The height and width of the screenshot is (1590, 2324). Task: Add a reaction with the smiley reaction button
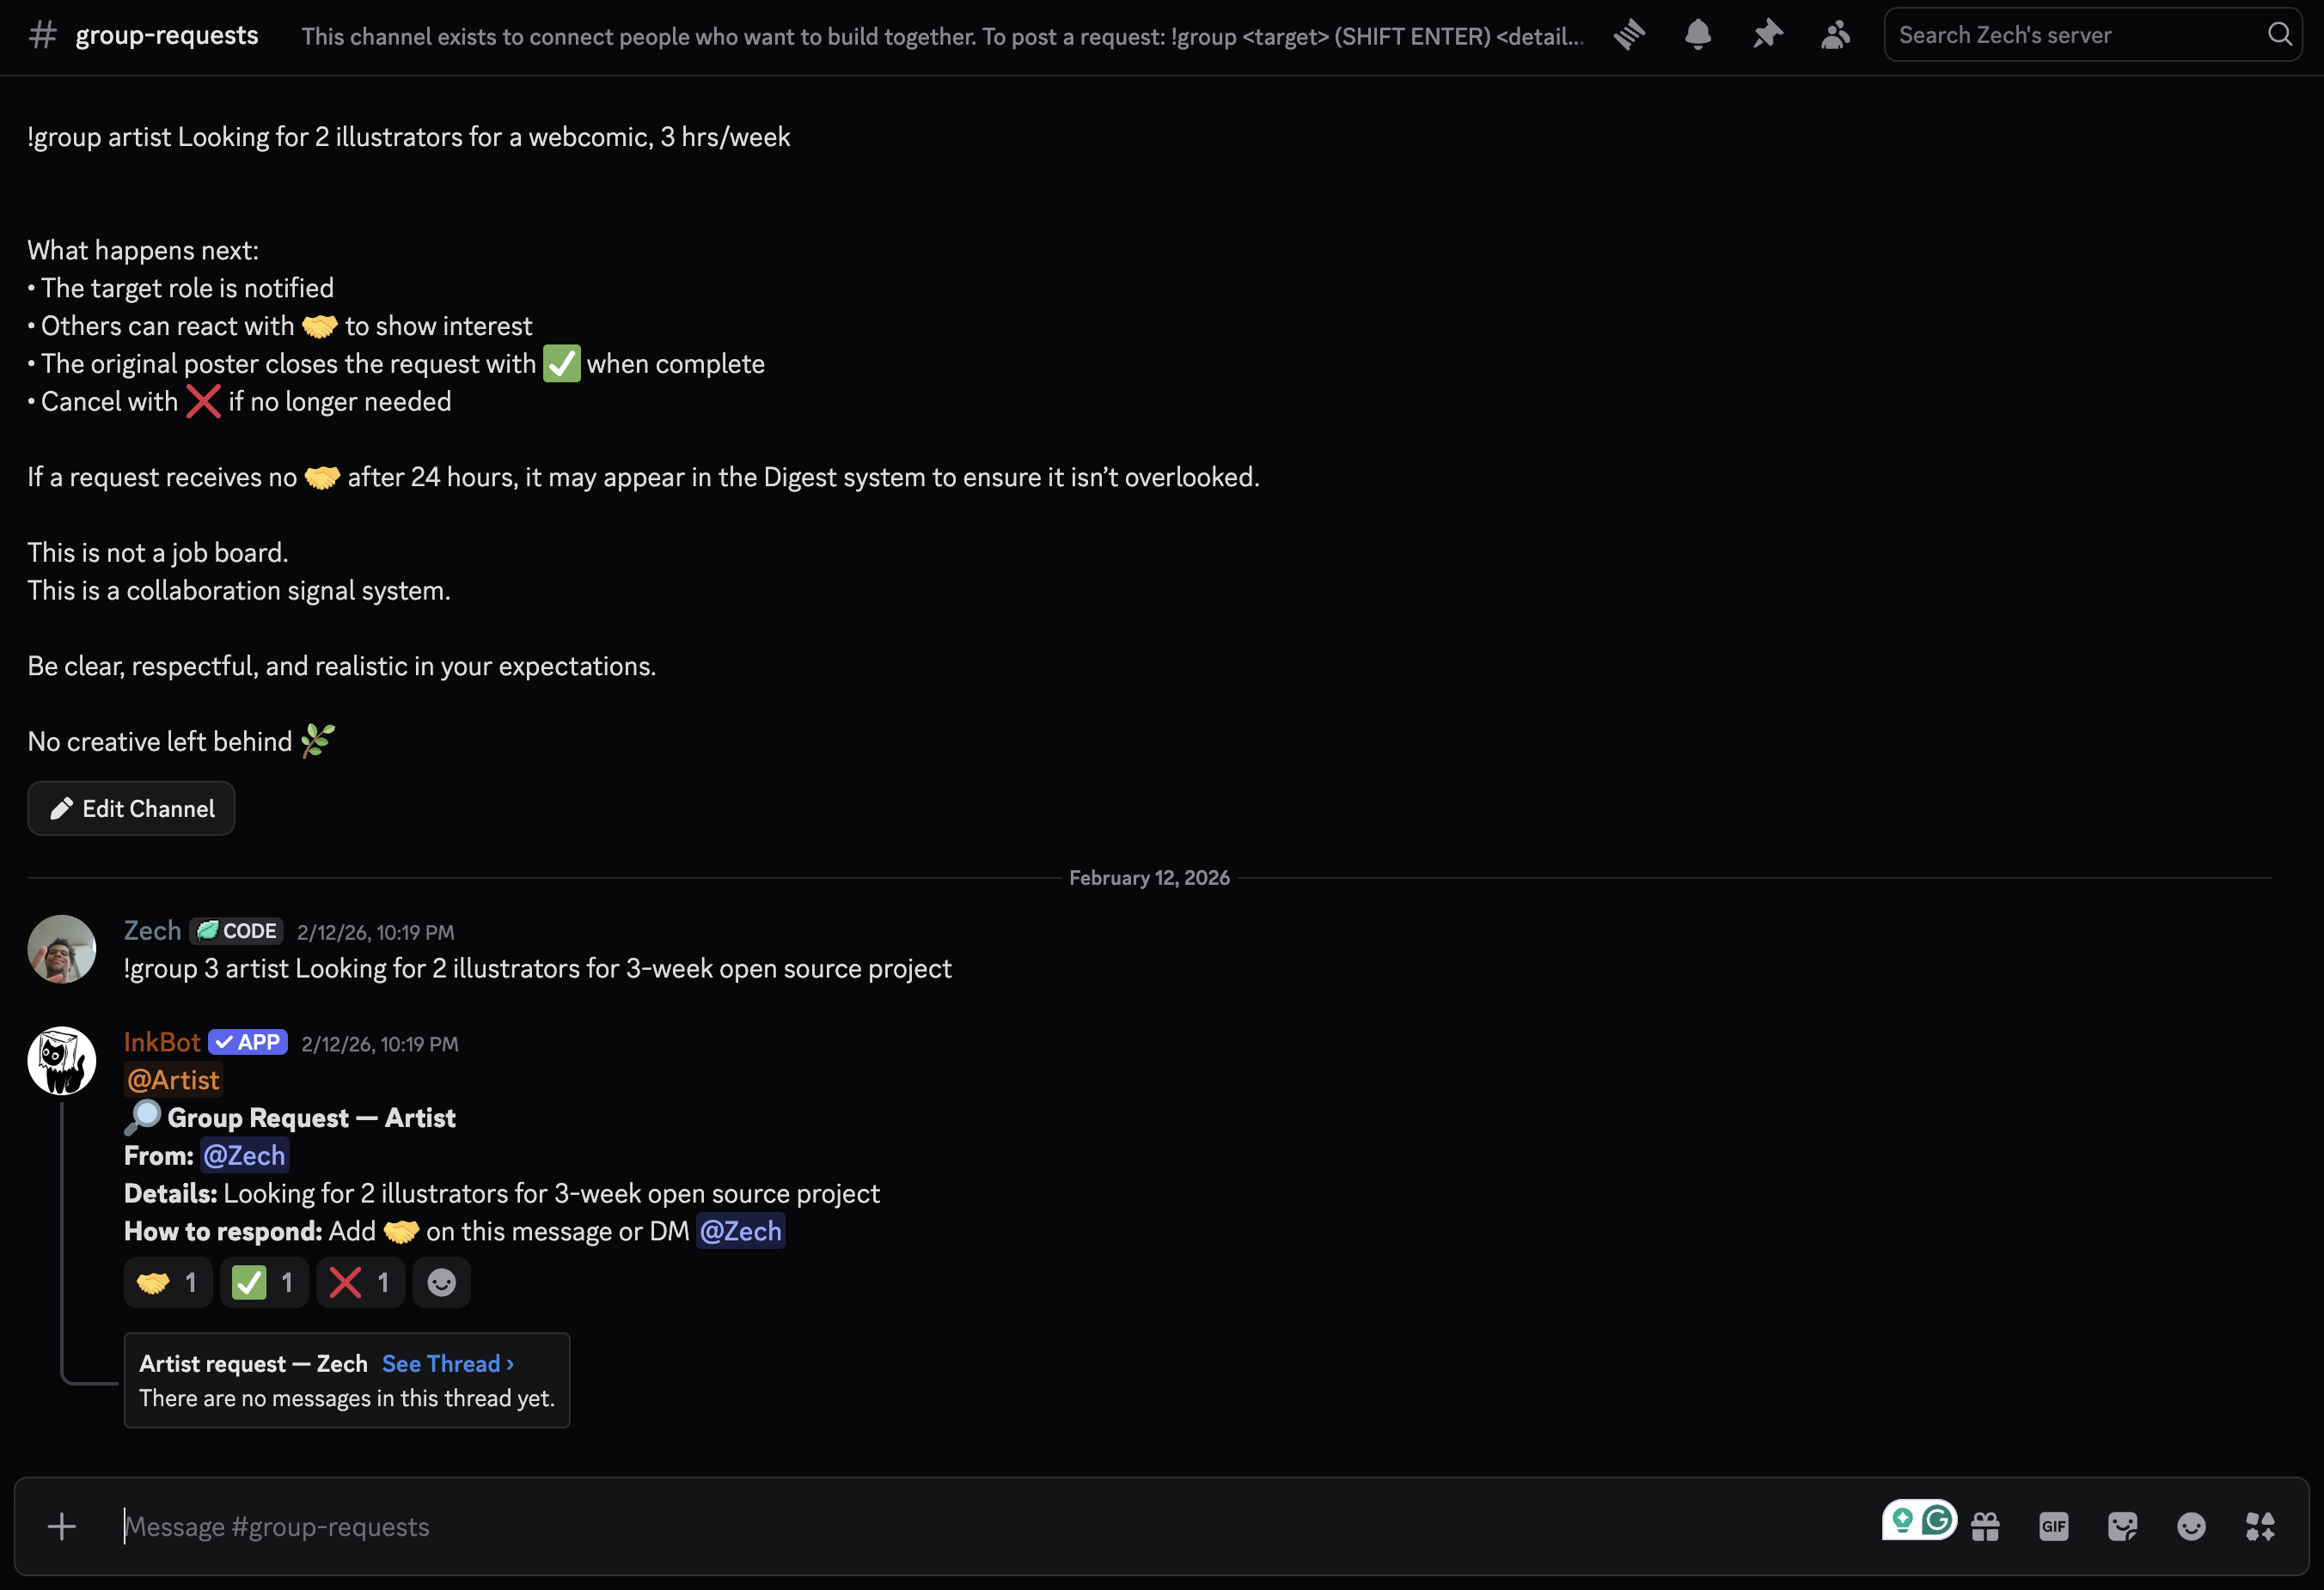(441, 1282)
